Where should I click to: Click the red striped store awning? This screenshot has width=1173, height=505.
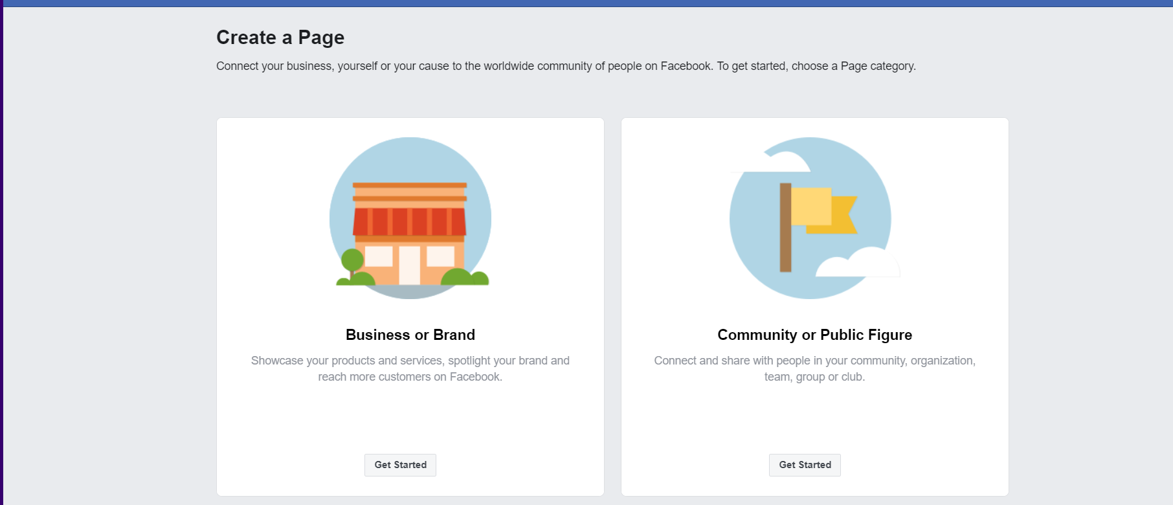(409, 221)
